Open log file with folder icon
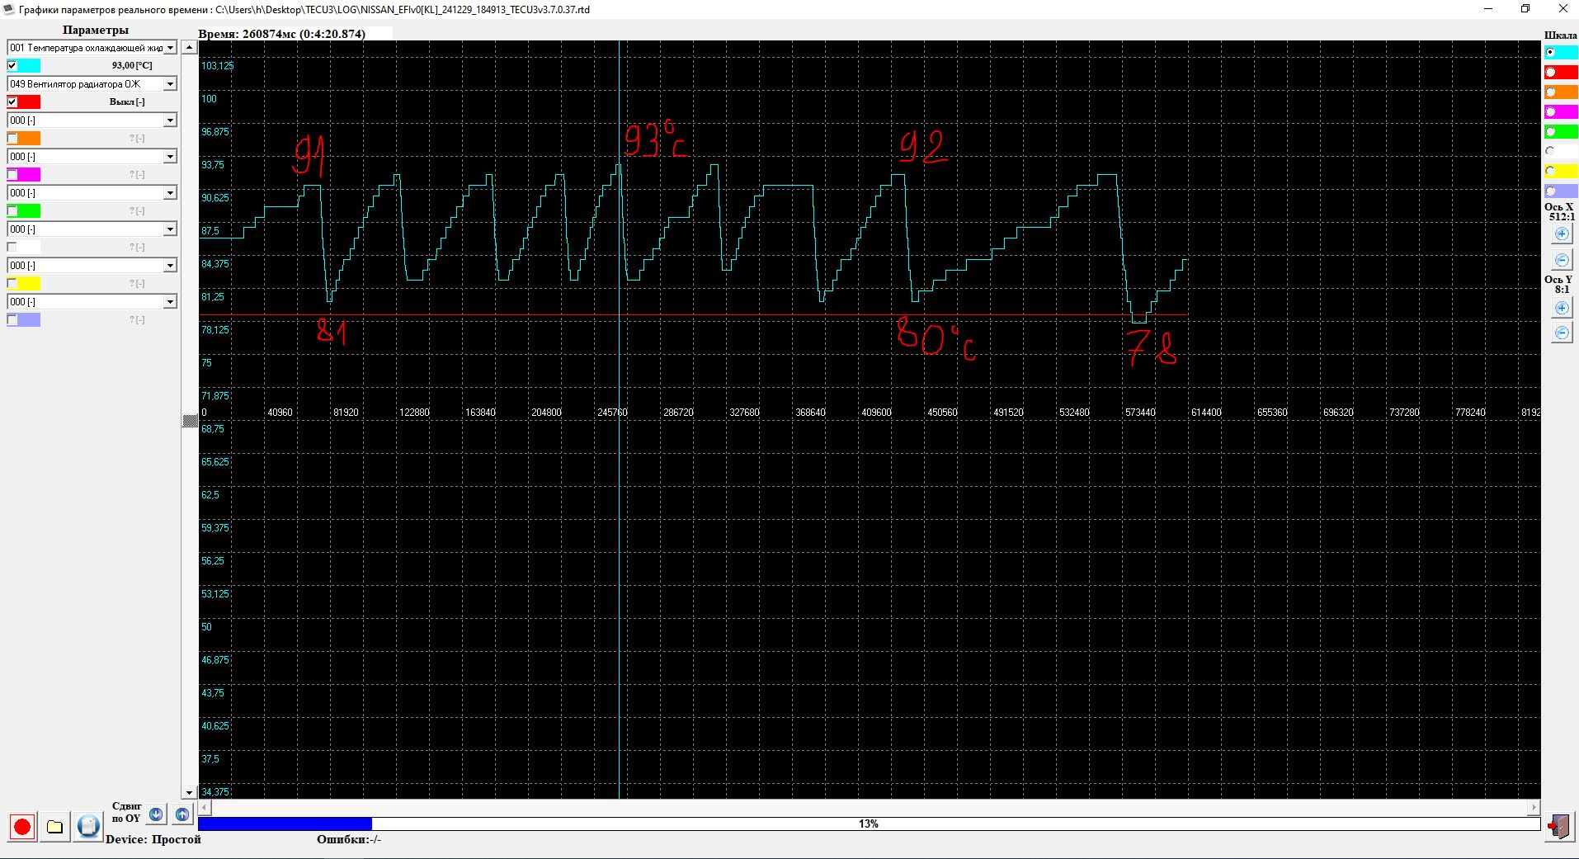 point(55,826)
